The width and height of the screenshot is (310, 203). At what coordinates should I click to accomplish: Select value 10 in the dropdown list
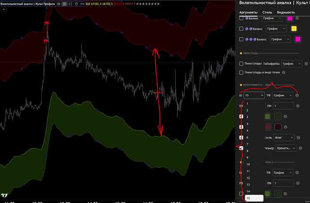tap(248, 164)
